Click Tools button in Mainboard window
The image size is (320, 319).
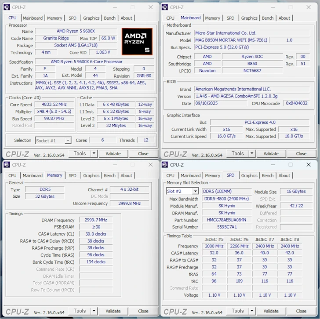tap(237, 153)
